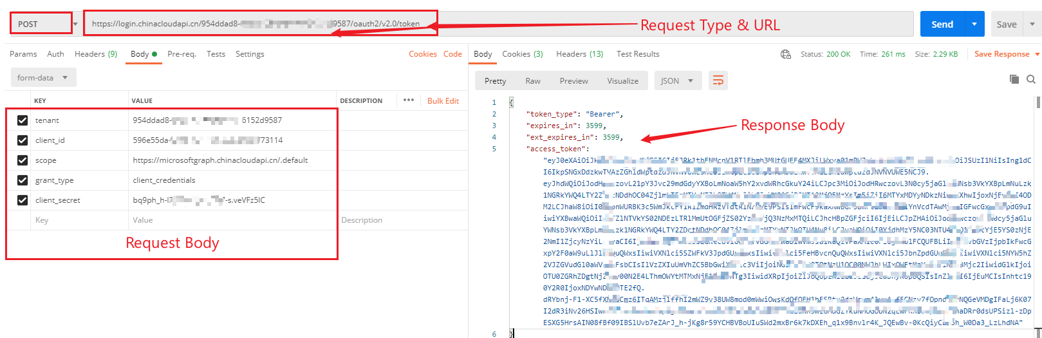This screenshot has width=1042, height=338.
Task: Open search in response body
Action: tap(1031, 79)
